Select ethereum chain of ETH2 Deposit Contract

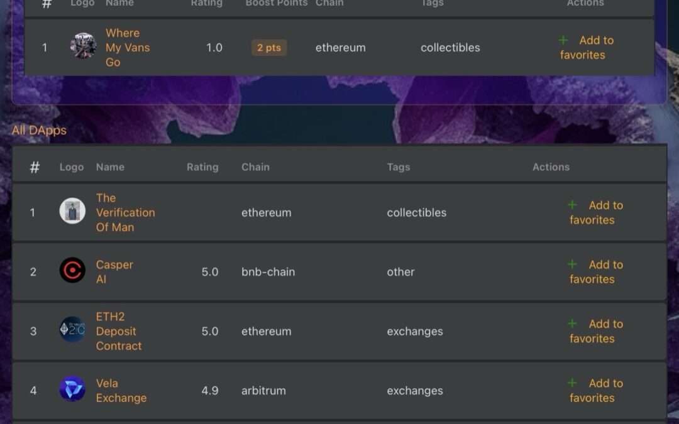tap(267, 331)
